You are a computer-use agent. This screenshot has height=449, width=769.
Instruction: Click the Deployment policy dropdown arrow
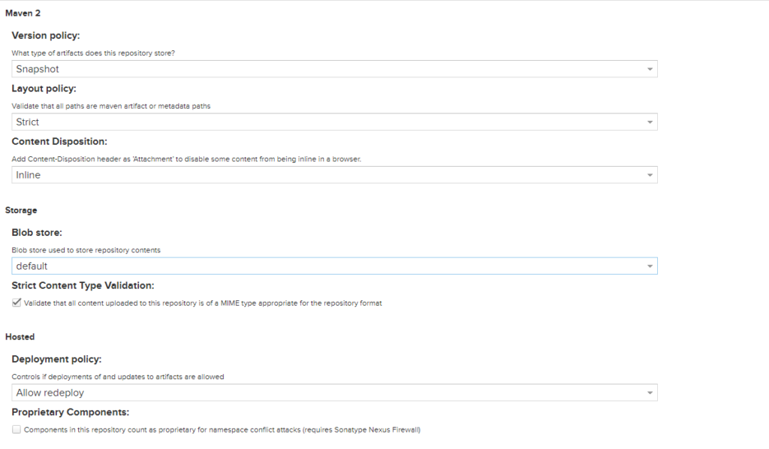tap(650, 393)
